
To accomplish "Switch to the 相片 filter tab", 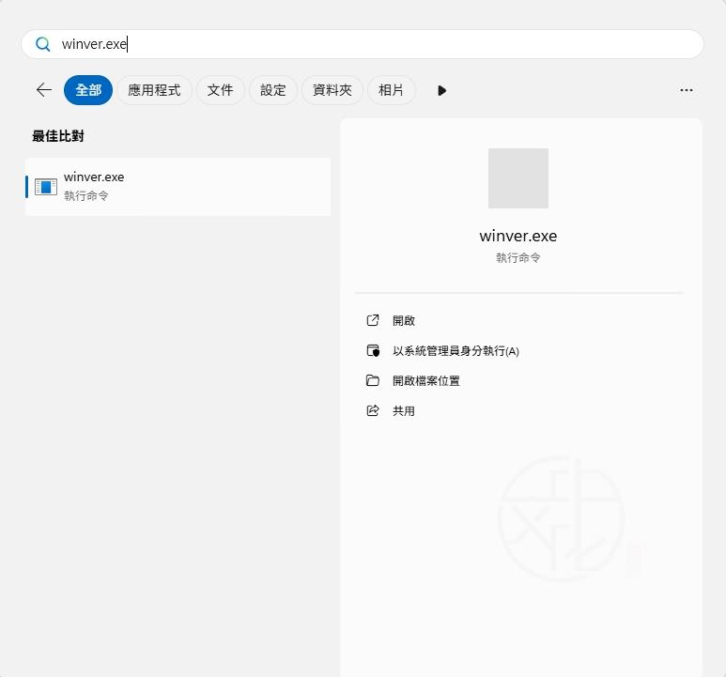I will [x=391, y=90].
